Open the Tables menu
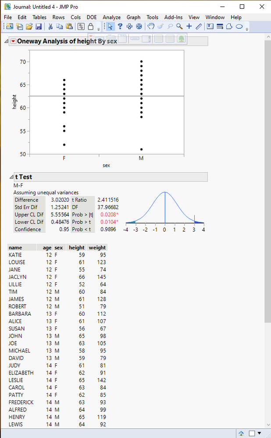Viewport: 271px width, 438px height. coord(39,18)
